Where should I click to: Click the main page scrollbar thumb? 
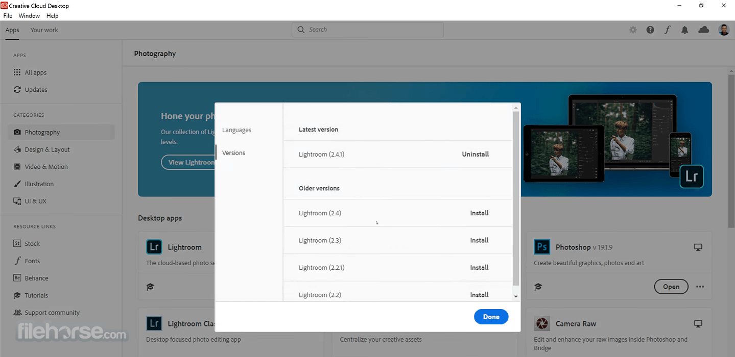point(731,151)
